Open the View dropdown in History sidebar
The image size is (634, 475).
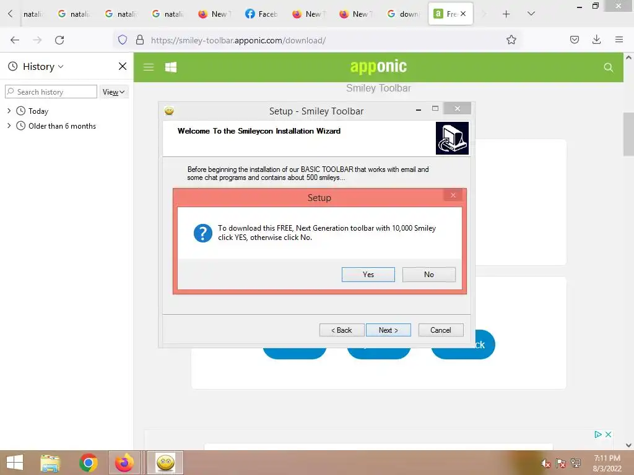click(114, 92)
